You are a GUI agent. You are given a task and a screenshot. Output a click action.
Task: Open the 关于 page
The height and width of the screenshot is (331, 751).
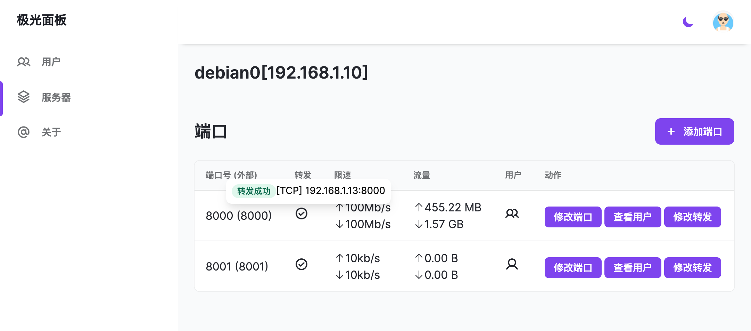tap(51, 132)
